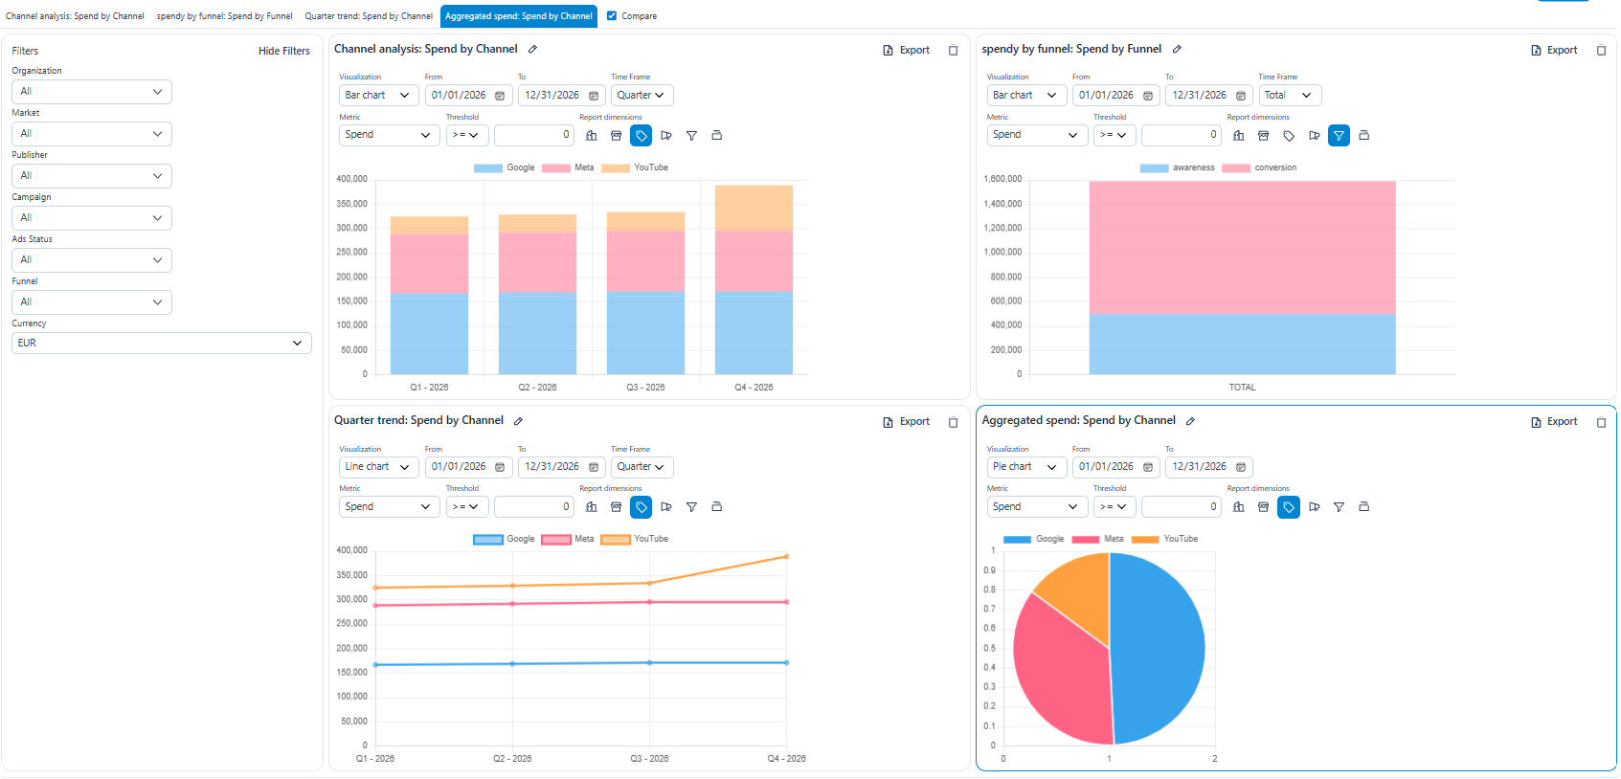Screen dimensions: 1621x779
Task: Open the To date calendar in Quarter trend
Action: [594, 467]
